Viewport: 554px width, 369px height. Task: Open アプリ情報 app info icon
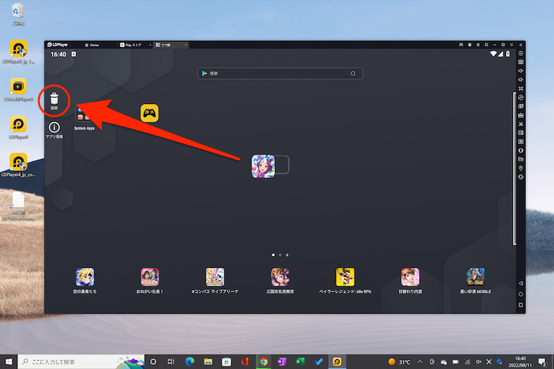click(54, 127)
